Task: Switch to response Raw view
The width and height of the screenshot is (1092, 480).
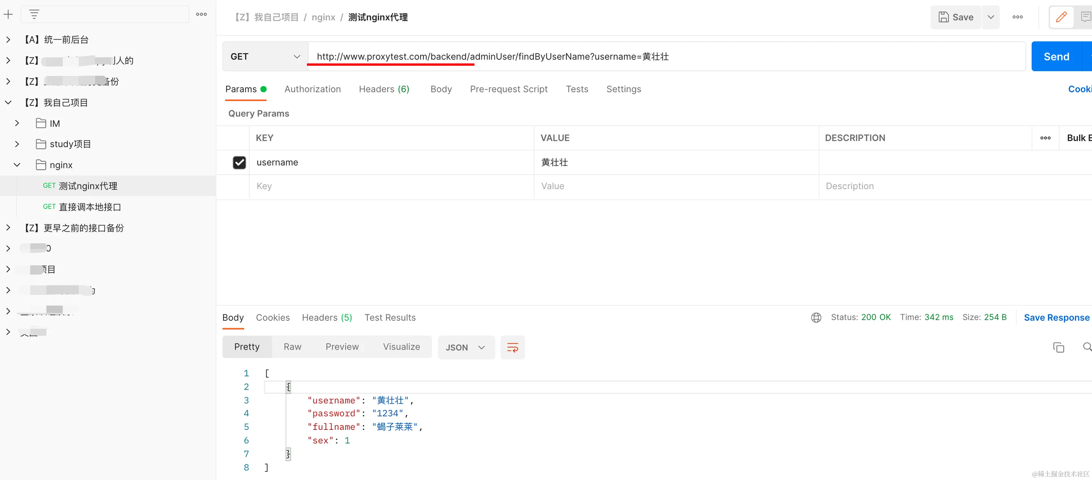Action: pos(292,346)
